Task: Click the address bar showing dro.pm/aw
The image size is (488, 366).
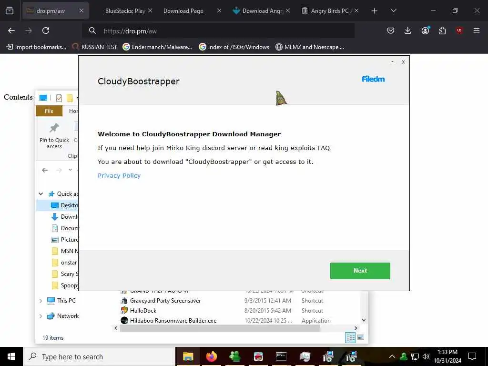Action: 218,31
